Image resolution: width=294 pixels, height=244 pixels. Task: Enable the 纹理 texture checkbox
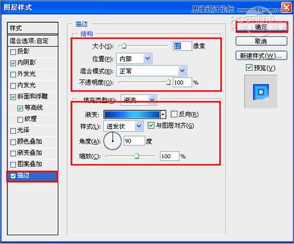click(20, 120)
